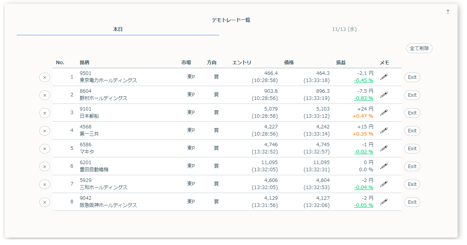Open the 11/13 (水) tab
The image size is (467, 245).
[343, 29]
